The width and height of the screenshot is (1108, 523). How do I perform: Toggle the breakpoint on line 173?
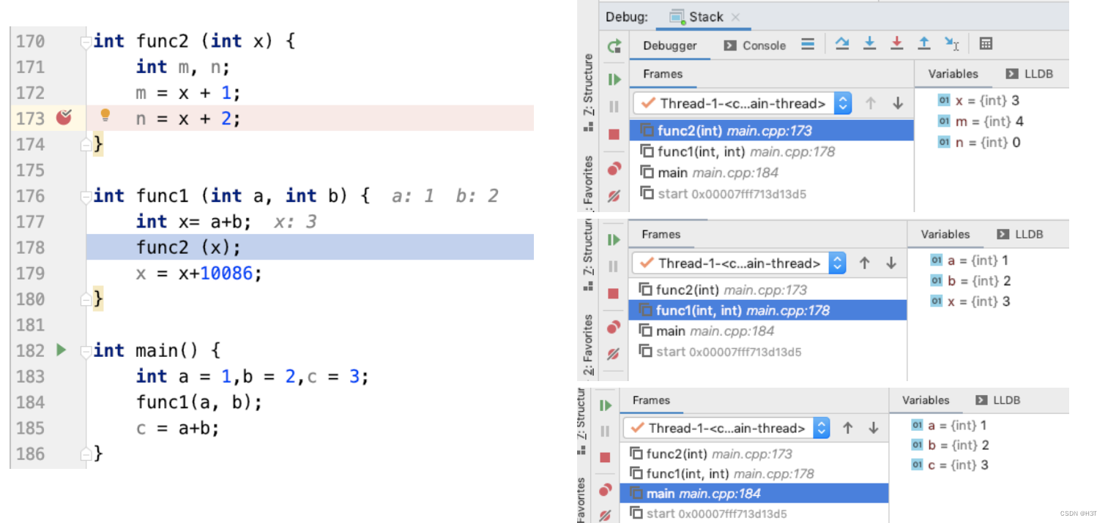64,117
